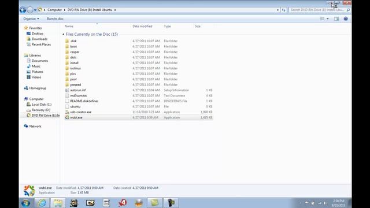Click the Back navigation arrow
The width and height of the screenshot is (370, 208).
coord(23,10)
